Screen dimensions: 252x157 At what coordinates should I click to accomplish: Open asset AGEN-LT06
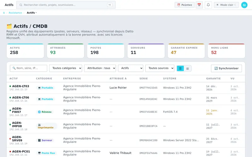(20, 98)
